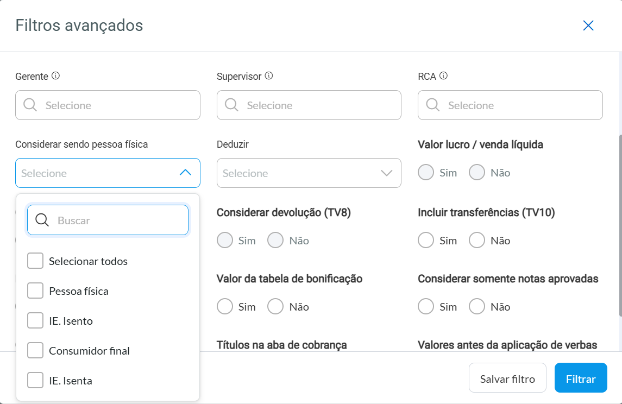Screen dimensions: 622x404
Task: Click the magnifier icon in Gerente field
Action: pyautogui.click(x=30, y=105)
